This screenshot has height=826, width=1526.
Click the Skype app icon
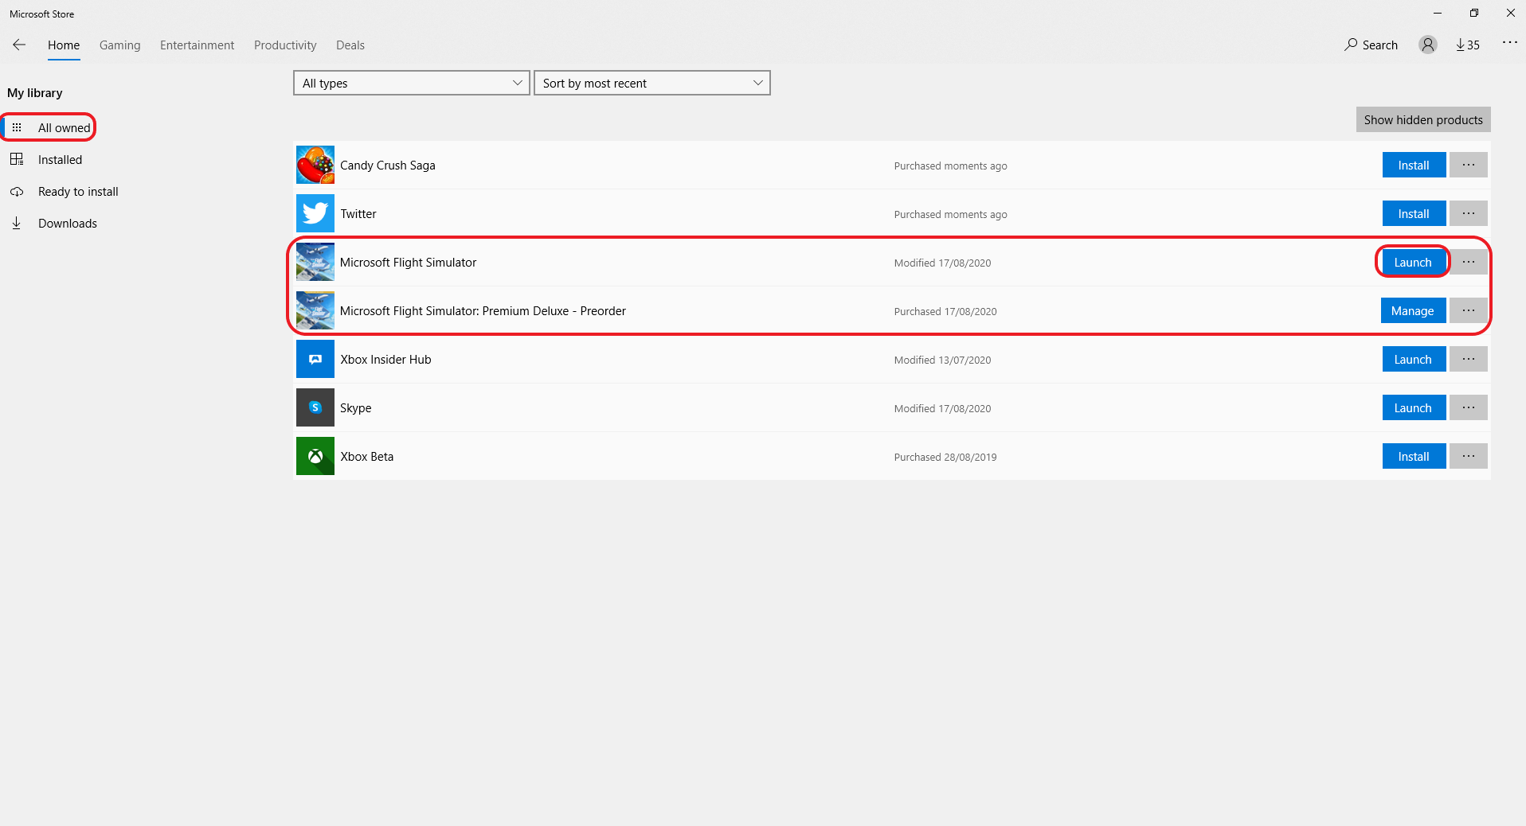click(x=315, y=408)
